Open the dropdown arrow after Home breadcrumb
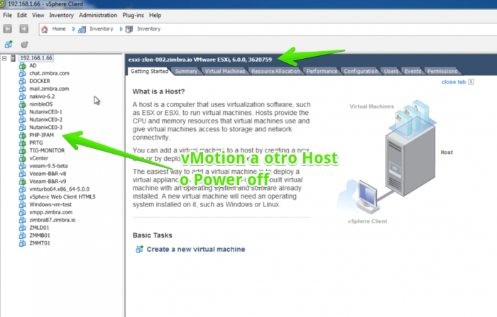Viewport: 497px width, 317px height. pyautogui.click(x=74, y=29)
